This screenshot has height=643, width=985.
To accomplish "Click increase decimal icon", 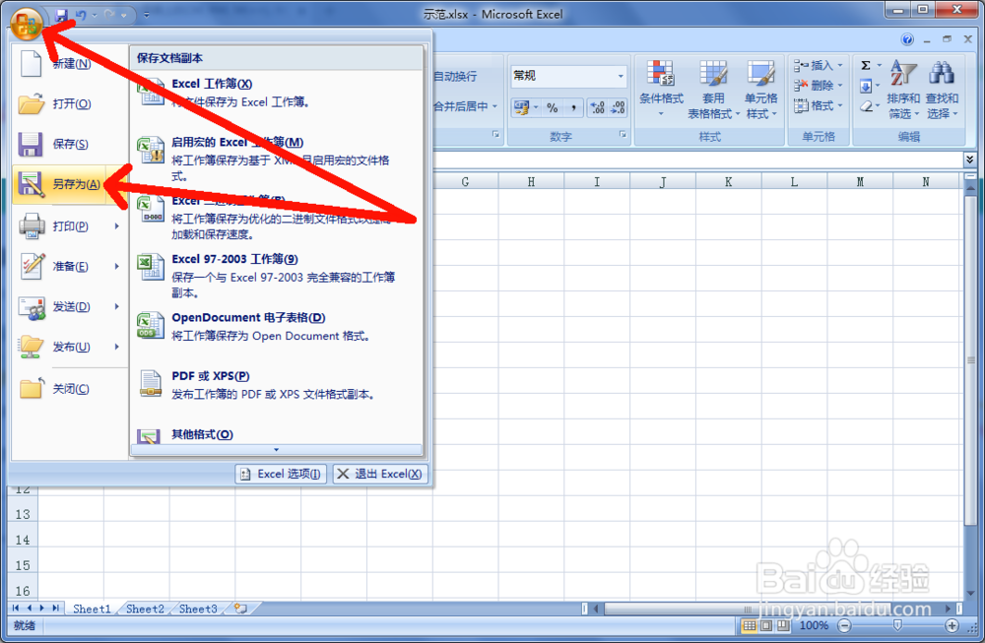I will tap(598, 107).
